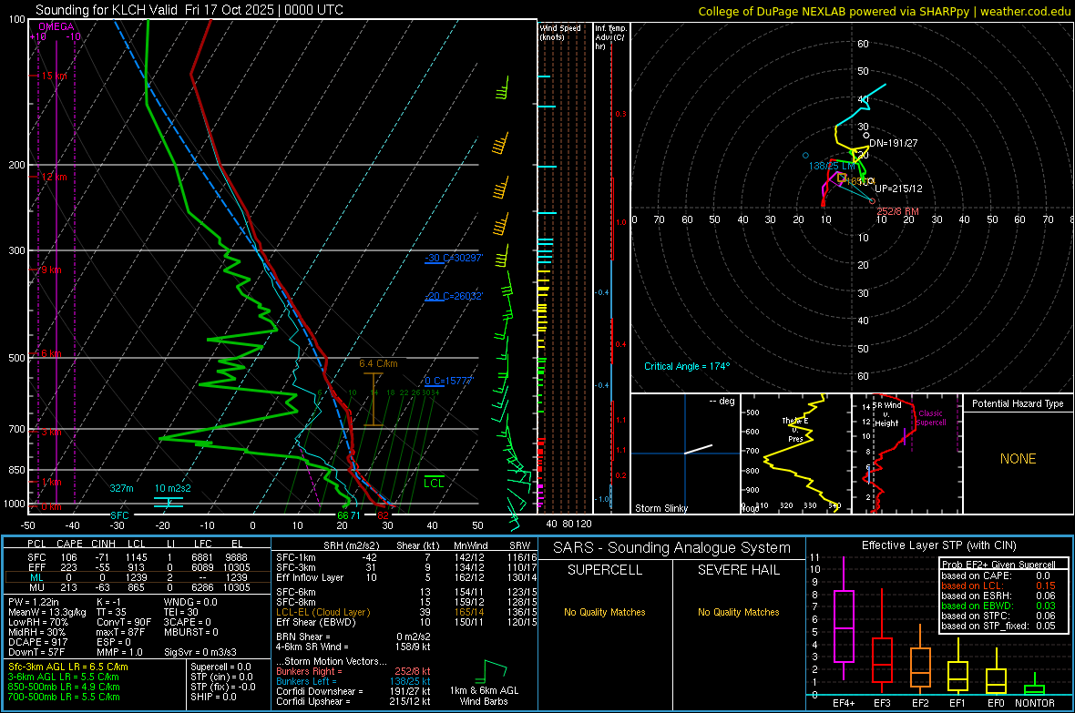Viewport: 1075px width, 713px height.
Task: Click the '1km & 6km AGL Wind Barbs' label
Action: (x=484, y=696)
